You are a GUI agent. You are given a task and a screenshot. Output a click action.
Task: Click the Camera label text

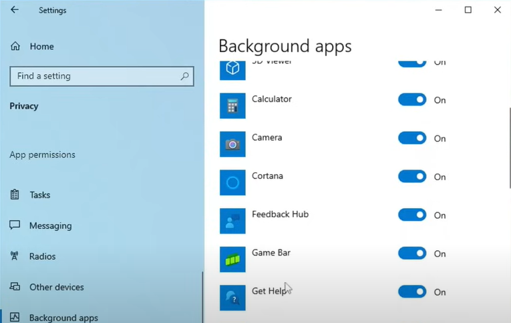click(x=267, y=137)
